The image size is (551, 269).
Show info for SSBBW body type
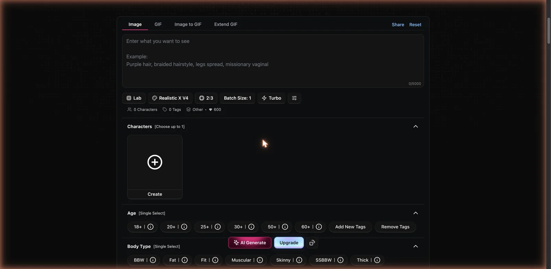click(341, 260)
